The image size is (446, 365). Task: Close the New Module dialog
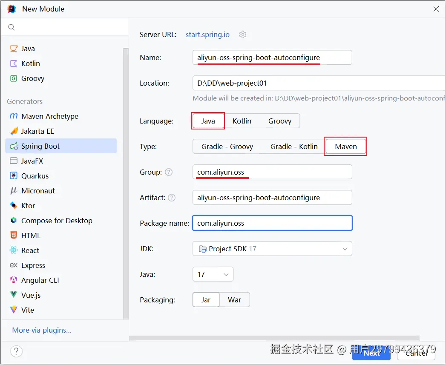tap(436, 9)
